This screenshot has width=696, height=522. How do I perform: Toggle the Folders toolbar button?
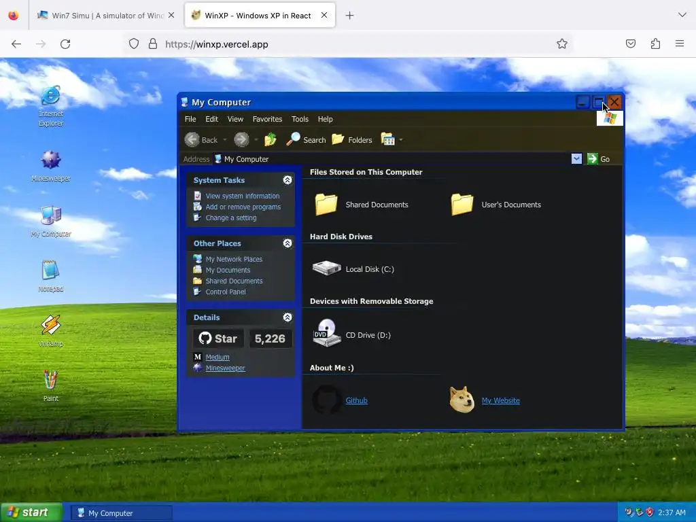(352, 140)
